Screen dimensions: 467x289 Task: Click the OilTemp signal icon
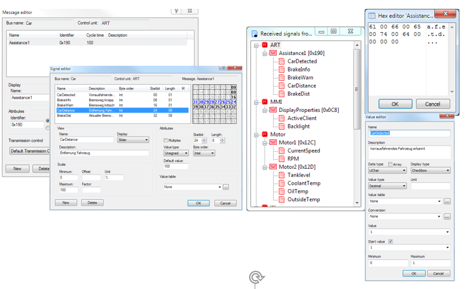pos(282,192)
